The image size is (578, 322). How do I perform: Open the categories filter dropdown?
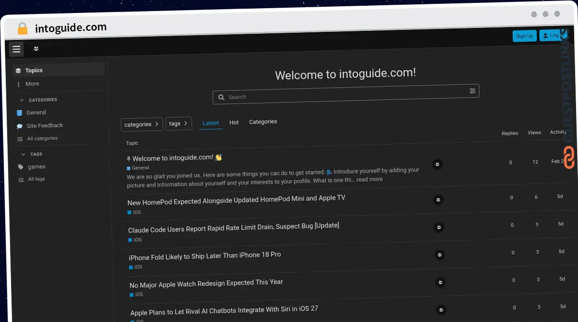tap(142, 124)
